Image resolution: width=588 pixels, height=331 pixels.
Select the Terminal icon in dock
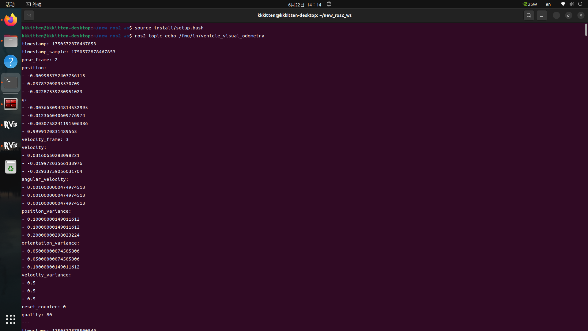pyautogui.click(x=11, y=82)
